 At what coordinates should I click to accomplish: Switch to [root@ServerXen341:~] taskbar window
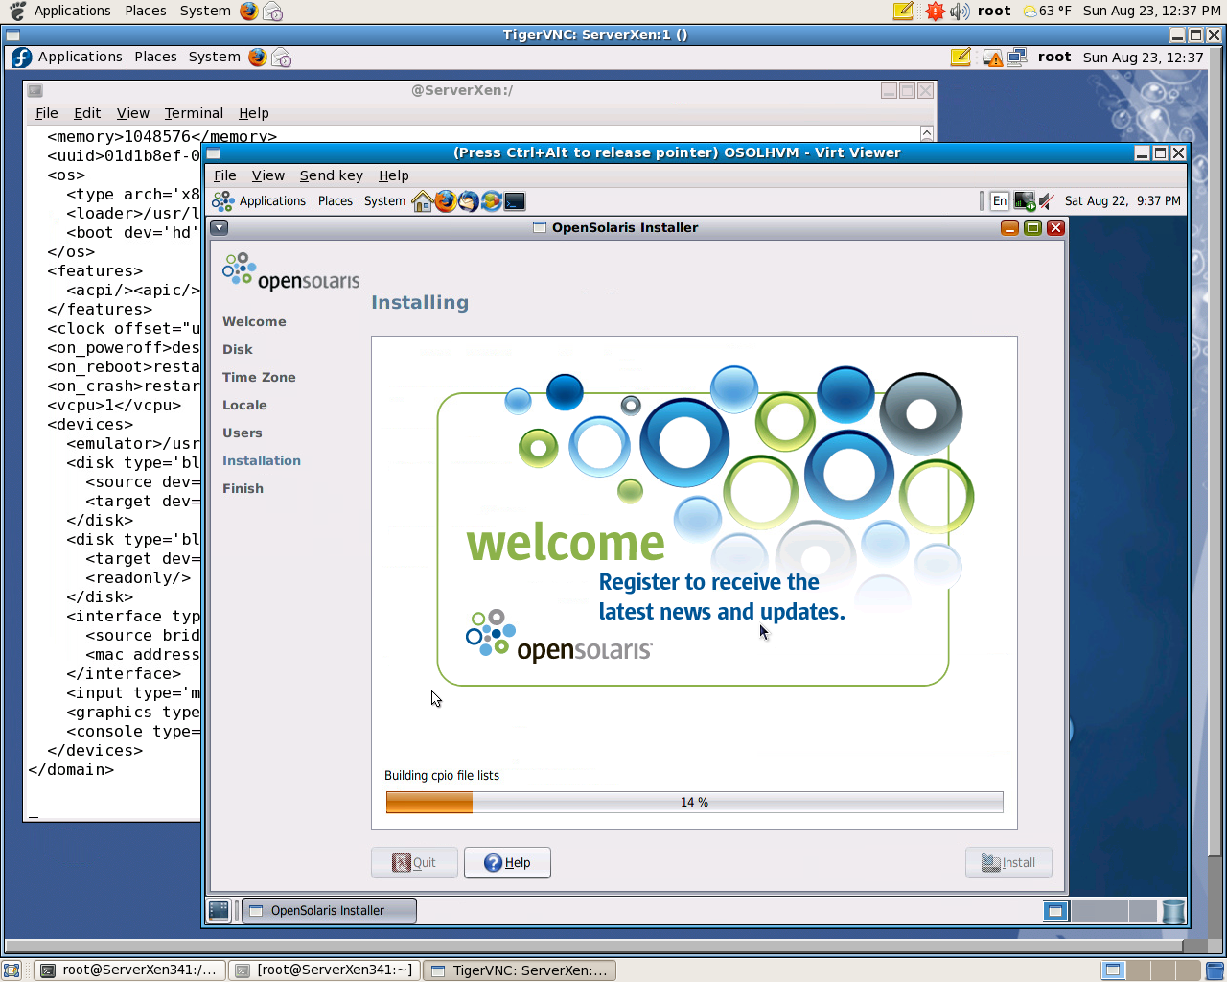(x=325, y=970)
